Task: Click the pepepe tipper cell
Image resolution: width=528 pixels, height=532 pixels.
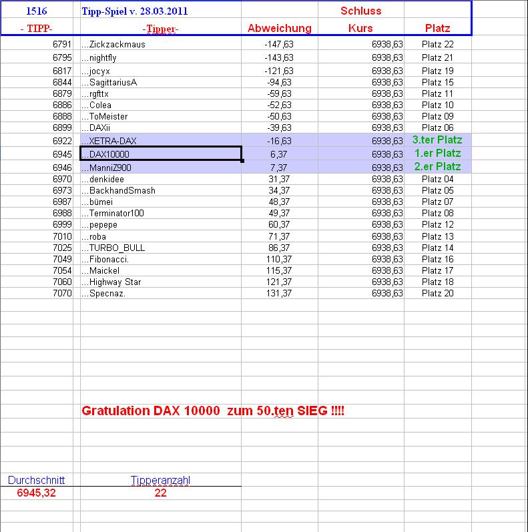Action: click(x=161, y=224)
